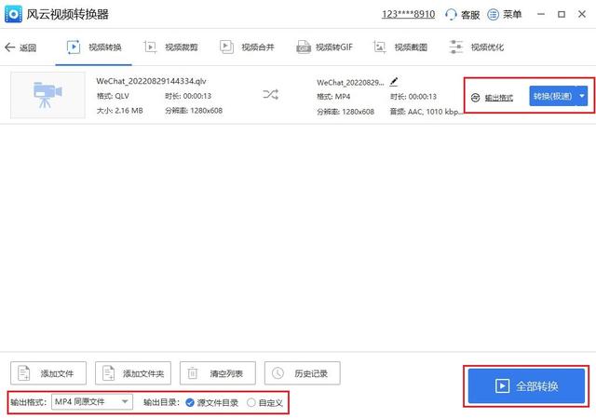Click the account 123****8910 link

coord(408,15)
